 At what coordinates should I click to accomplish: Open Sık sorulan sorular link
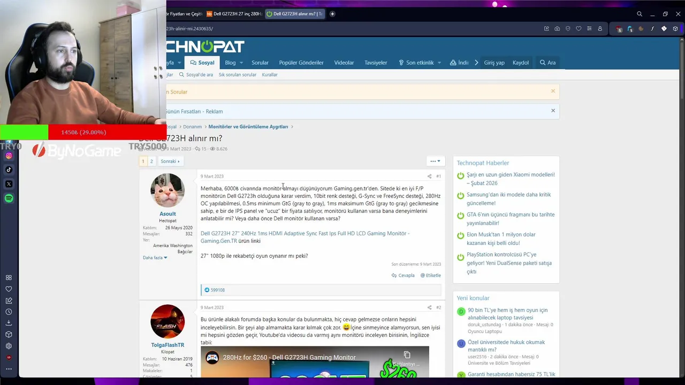[238, 75]
